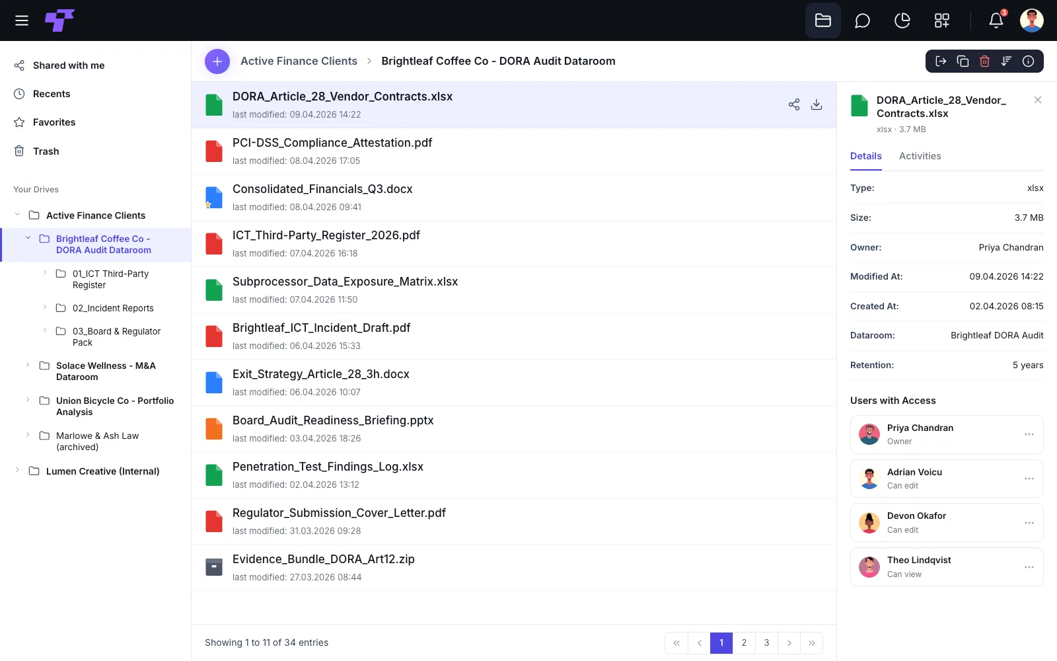1057x661 pixels.
Task: Select the 02_Incident Reports tree folder
Action: pos(113,308)
